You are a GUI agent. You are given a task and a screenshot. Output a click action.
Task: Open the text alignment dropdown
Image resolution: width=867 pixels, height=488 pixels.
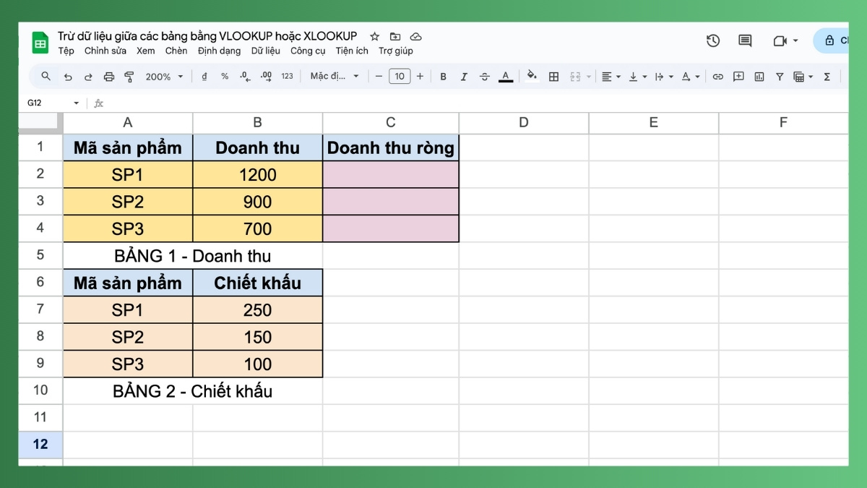[611, 76]
